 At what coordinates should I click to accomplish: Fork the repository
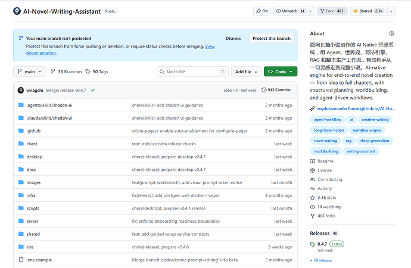point(332,11)
